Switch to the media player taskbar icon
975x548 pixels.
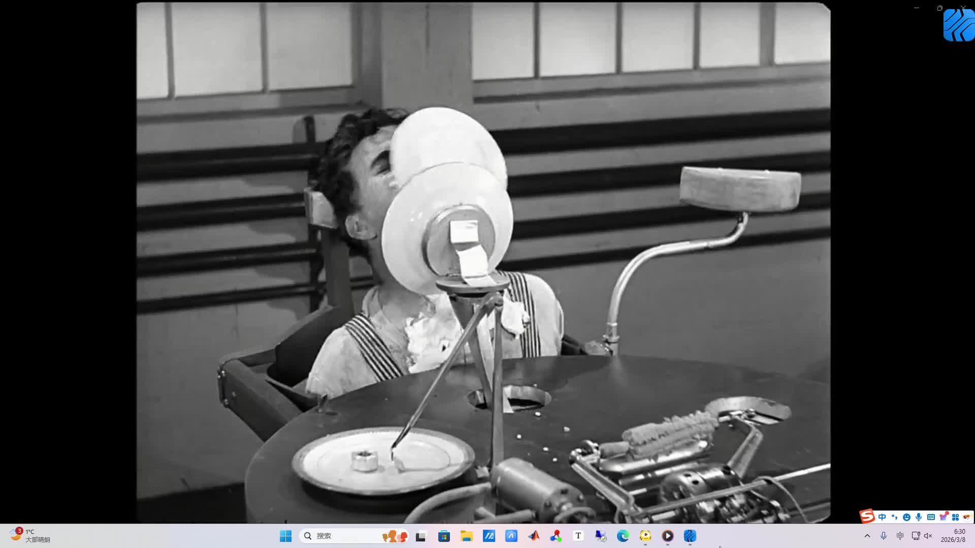667,536
